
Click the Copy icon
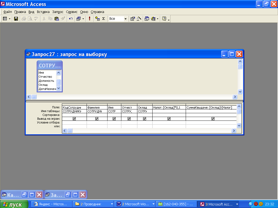[50, 19]
